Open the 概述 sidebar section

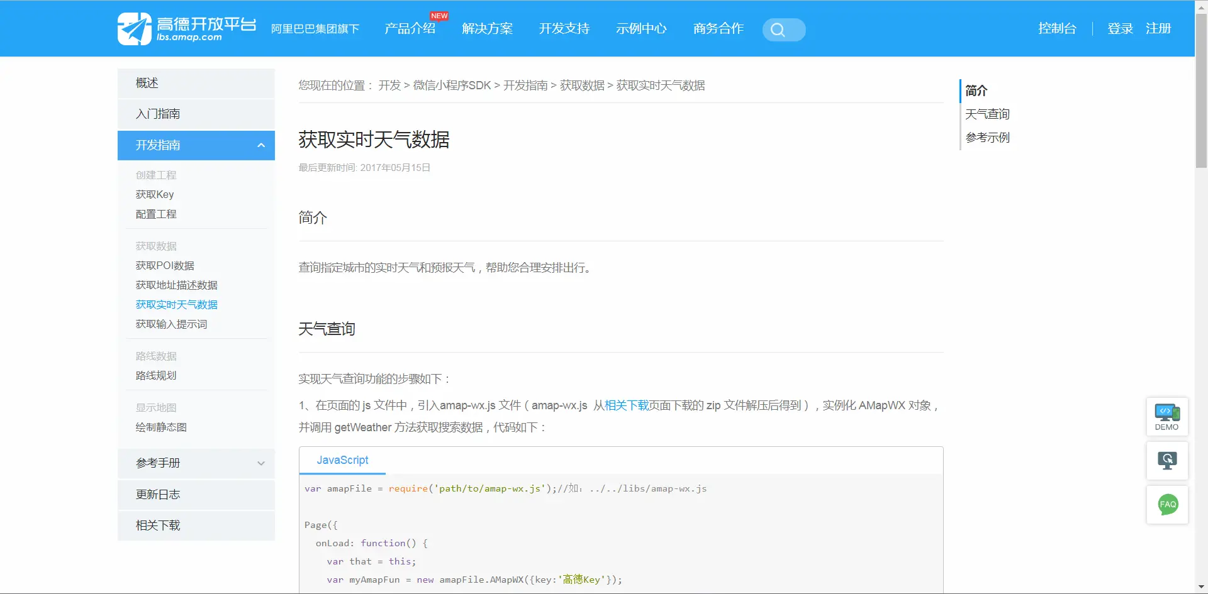(x=196, y=83)
